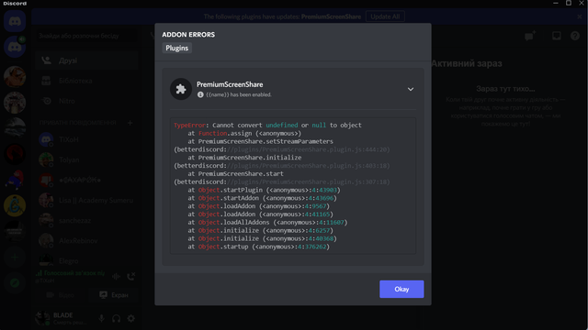Viewport: 588px width, 330px height.
Task: Open direct message with Lisa || Academy Sumeru
Action: [x=86, y=200]
